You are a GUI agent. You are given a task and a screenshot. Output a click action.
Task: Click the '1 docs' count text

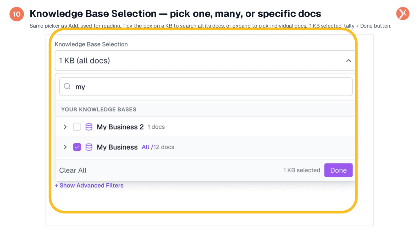(x=156, y=127)
